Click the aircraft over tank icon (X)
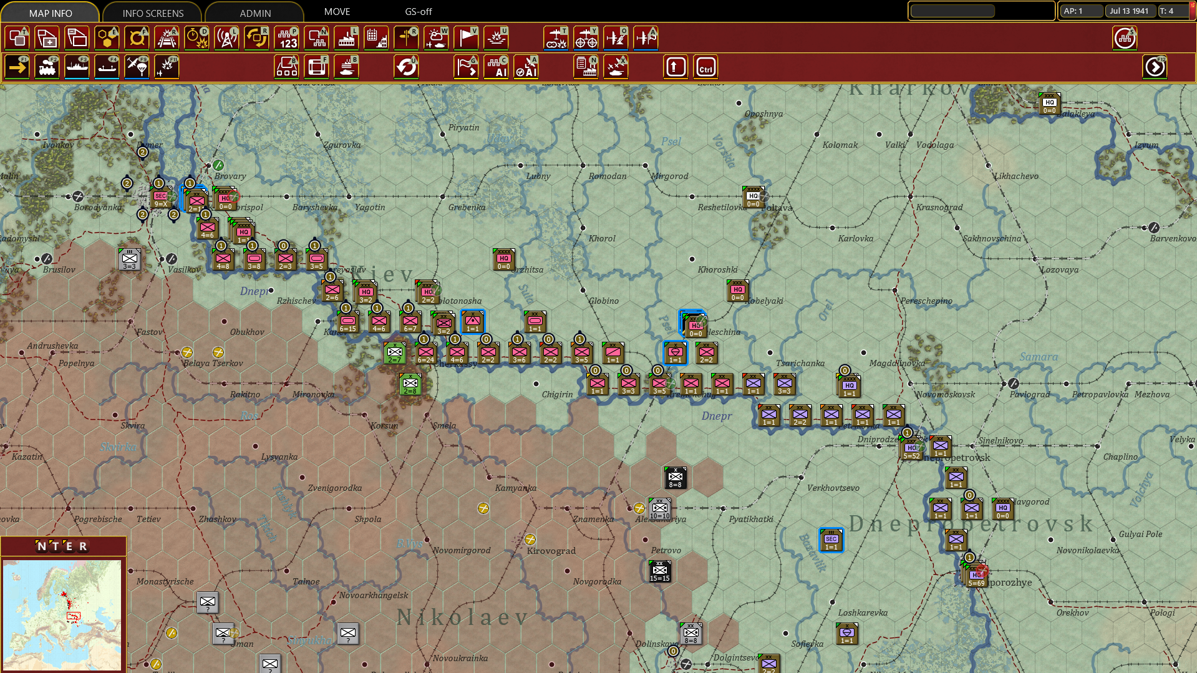Viewport: 1197px width, 673px height. point(616,67)
